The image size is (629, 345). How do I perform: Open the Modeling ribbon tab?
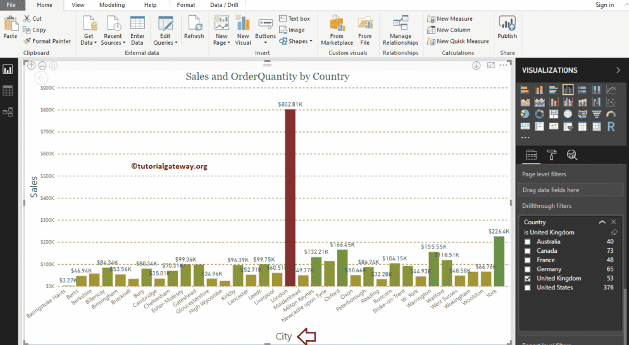coord(112,5)
